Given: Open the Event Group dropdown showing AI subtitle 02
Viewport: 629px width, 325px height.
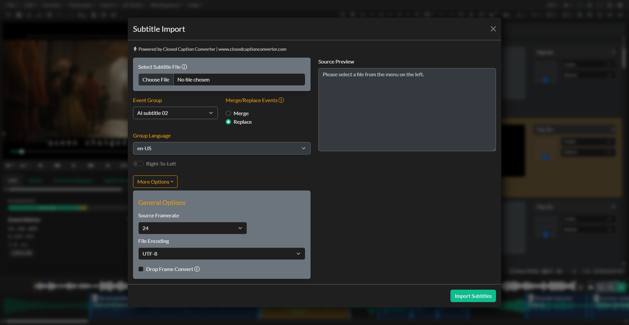Looking at the screenshot, I should (x=175, y=113).
